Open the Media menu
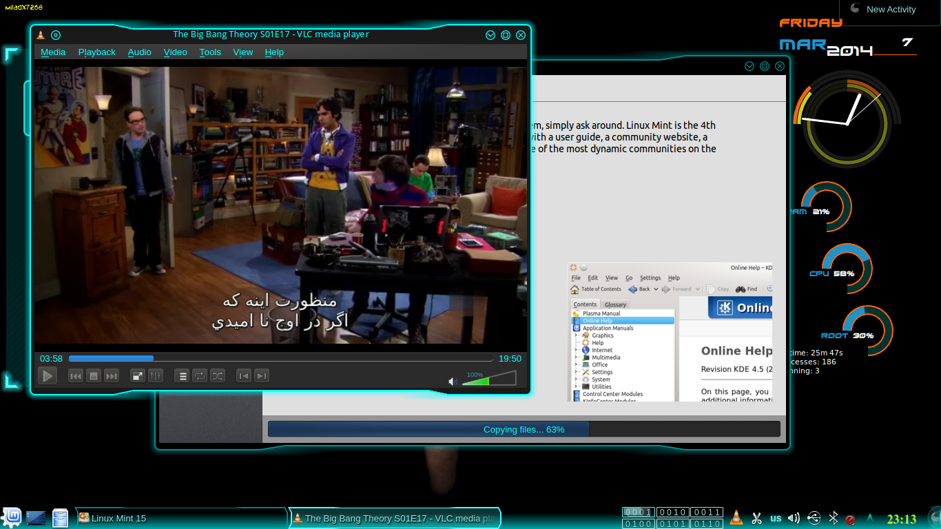Viewport: 941px width, 529px height. [x=53, y=52]
